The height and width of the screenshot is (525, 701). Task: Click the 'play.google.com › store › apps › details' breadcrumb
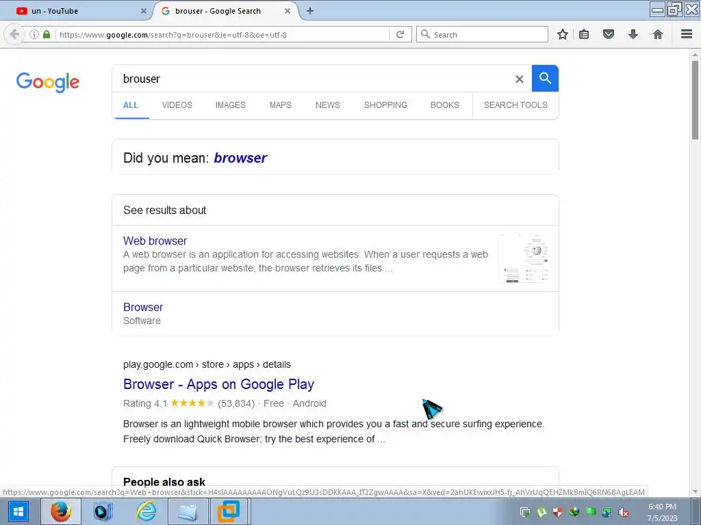point(207,365)
